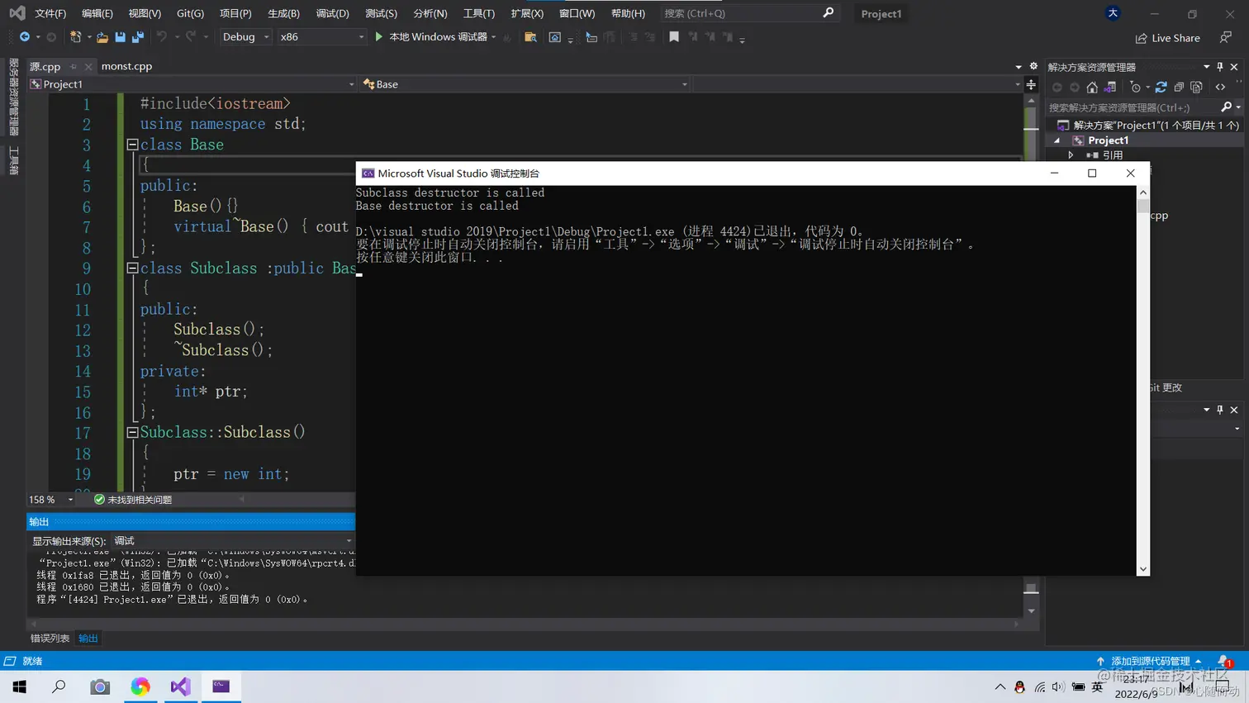Click the Live Share button

tap(1167, 38)
